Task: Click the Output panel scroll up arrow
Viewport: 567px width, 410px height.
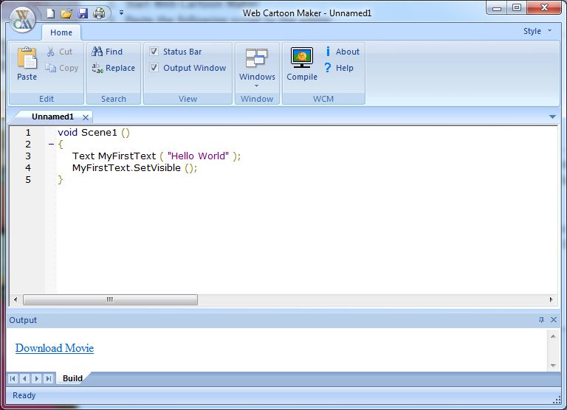Action: coord(553,336)
